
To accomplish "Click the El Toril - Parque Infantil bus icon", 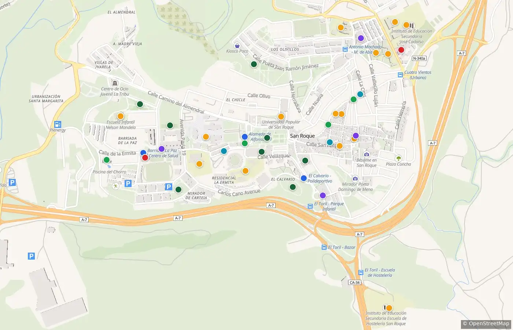I will (310, 206).
